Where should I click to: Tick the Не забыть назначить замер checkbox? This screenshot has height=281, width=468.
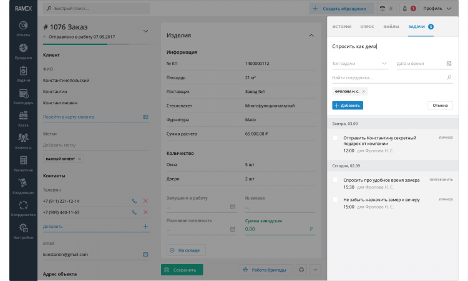point(335,200)
